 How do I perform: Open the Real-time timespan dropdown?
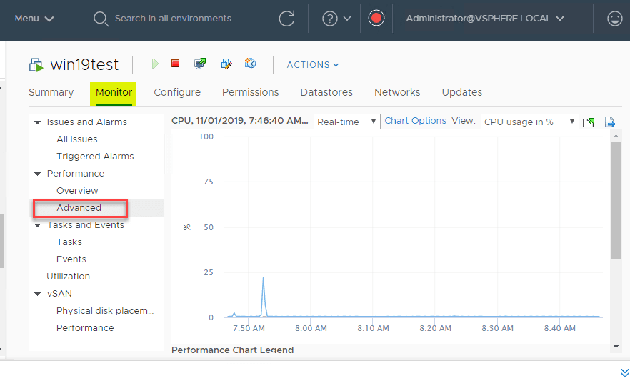[x=346, y=122]
